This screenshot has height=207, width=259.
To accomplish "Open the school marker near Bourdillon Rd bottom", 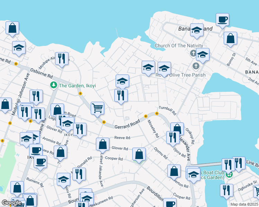I will pyautogui.click(x=87, y=199).
